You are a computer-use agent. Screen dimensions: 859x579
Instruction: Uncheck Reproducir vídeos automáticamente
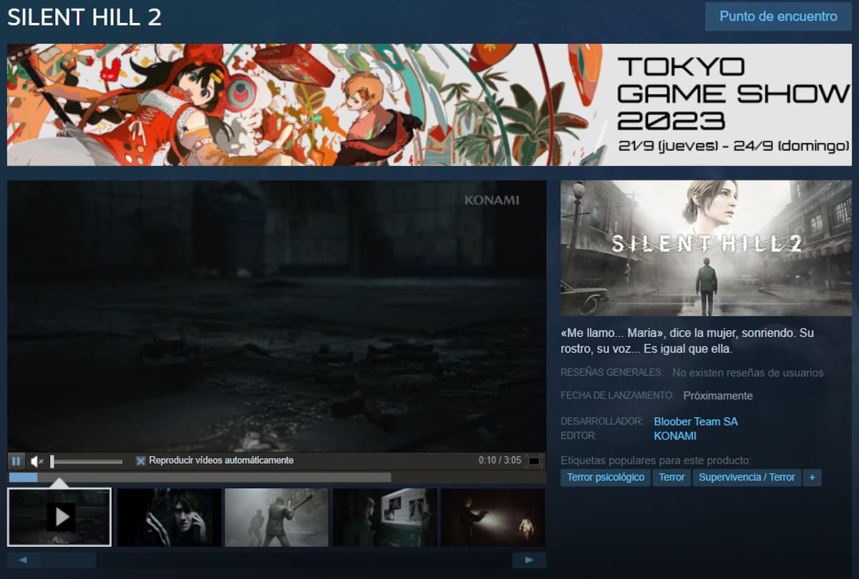pos(141,461)
